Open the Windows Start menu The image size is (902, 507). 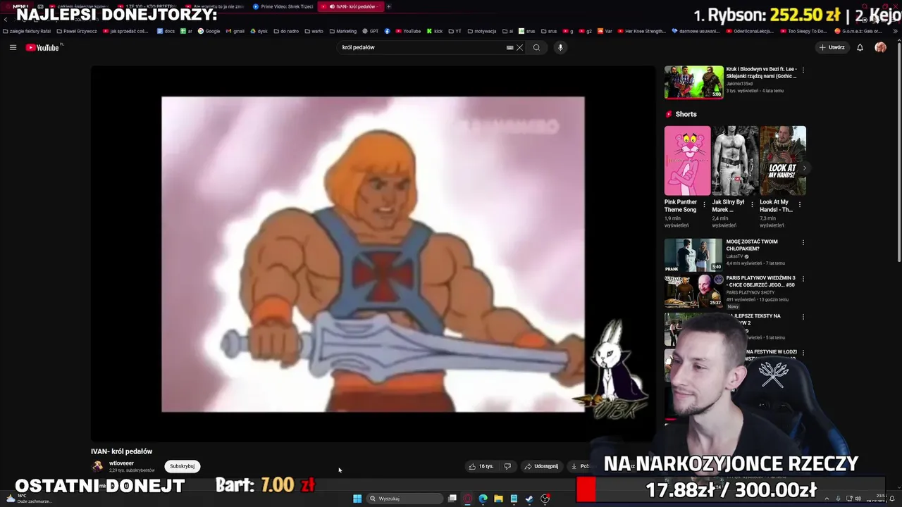(357, 499)
